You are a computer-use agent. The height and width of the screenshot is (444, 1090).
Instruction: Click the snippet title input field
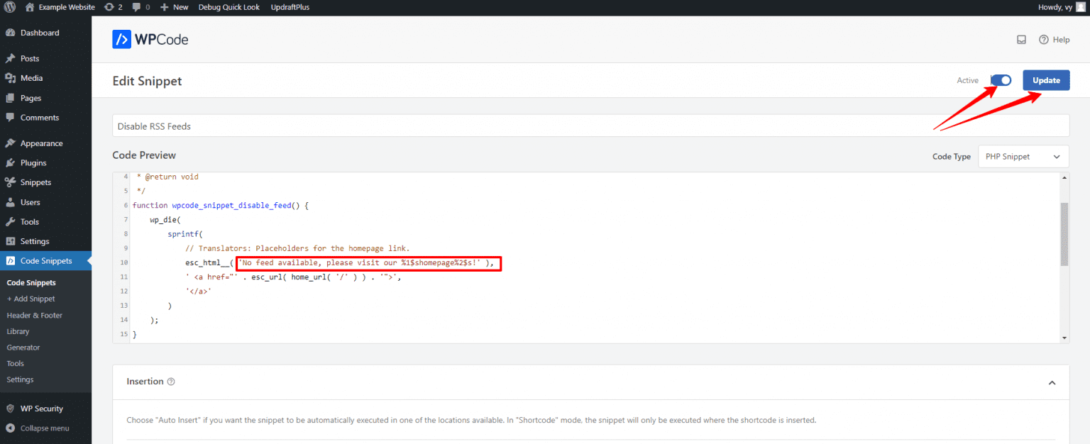590,126
